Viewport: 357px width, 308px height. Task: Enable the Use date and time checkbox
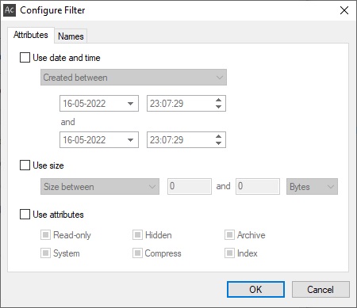tap(25, 58)
